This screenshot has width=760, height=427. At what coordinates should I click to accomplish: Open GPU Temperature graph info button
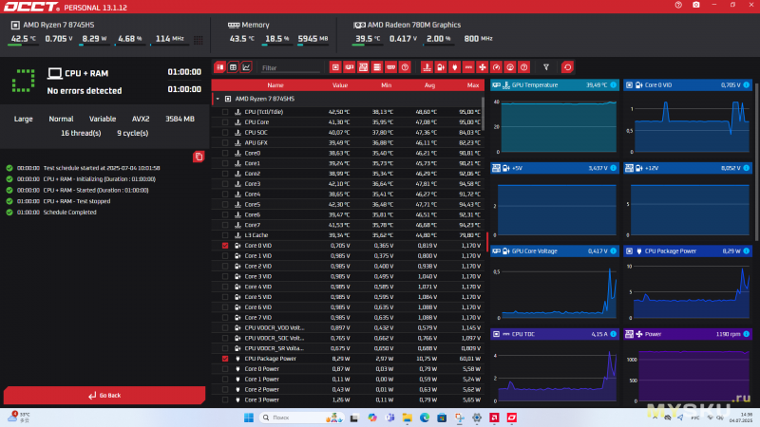click(x=613, y=85)
